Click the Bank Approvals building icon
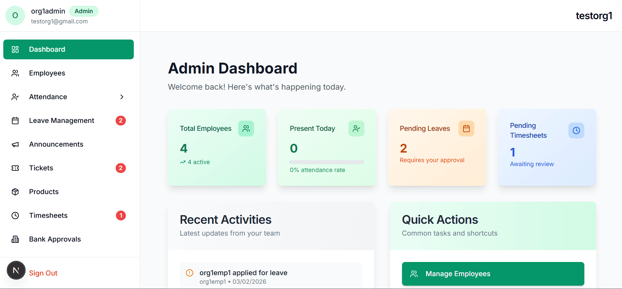Screen dimensions: 622x289 click(x=15, y=239)
